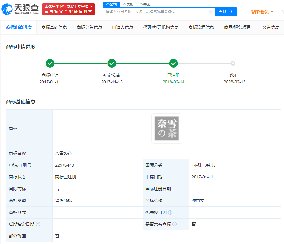The height and width of the screenshot is (244, 284).
Task: Click help icon next to 是否共有商标
Action: tap(175, 224)
